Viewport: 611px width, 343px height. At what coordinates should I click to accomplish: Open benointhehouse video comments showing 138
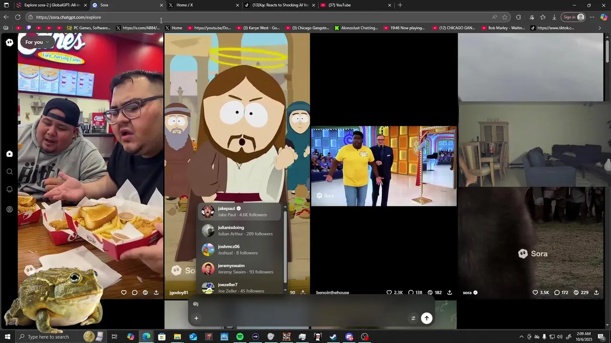[415, 293]
